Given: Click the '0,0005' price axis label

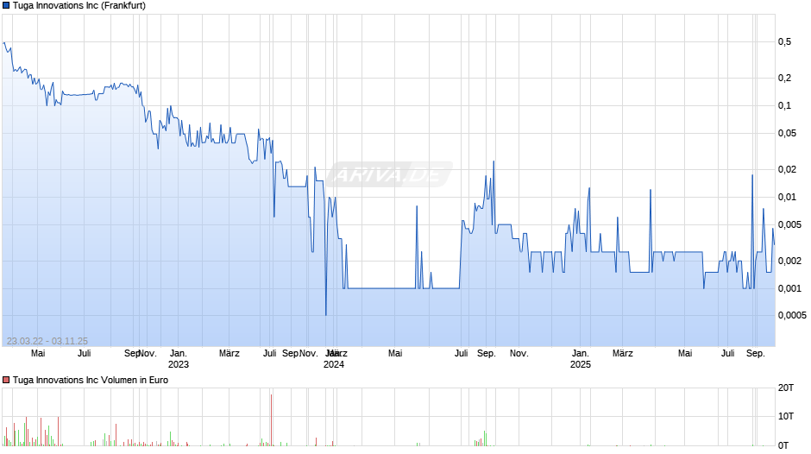Looking at the screenshot, I should point(792,315).
